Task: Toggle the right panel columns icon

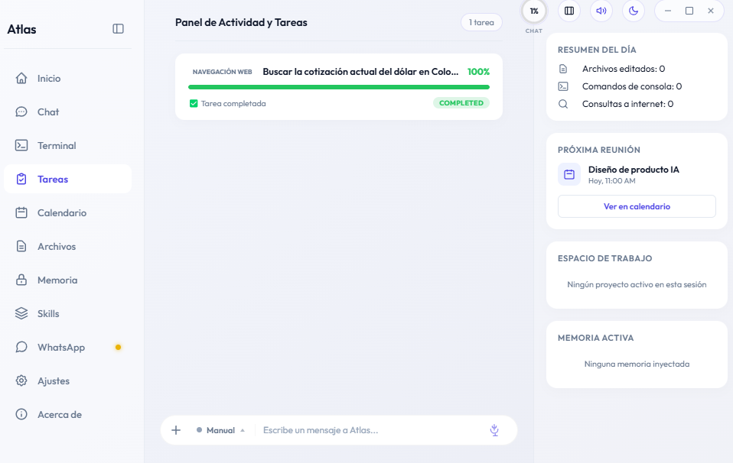Action: (569, 11)
